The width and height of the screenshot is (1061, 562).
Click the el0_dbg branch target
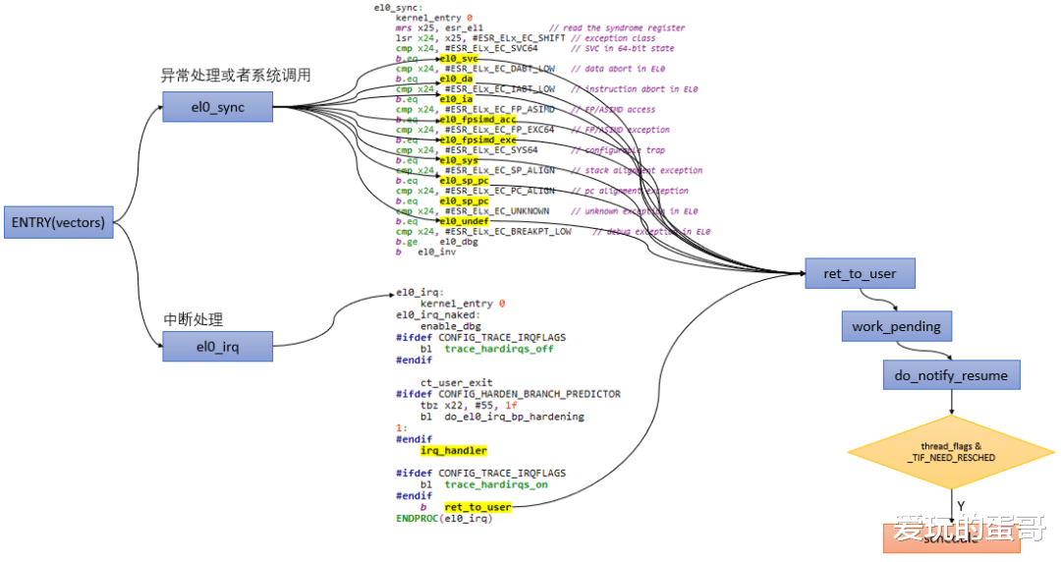pyautogui.click(x=459, y=242)
